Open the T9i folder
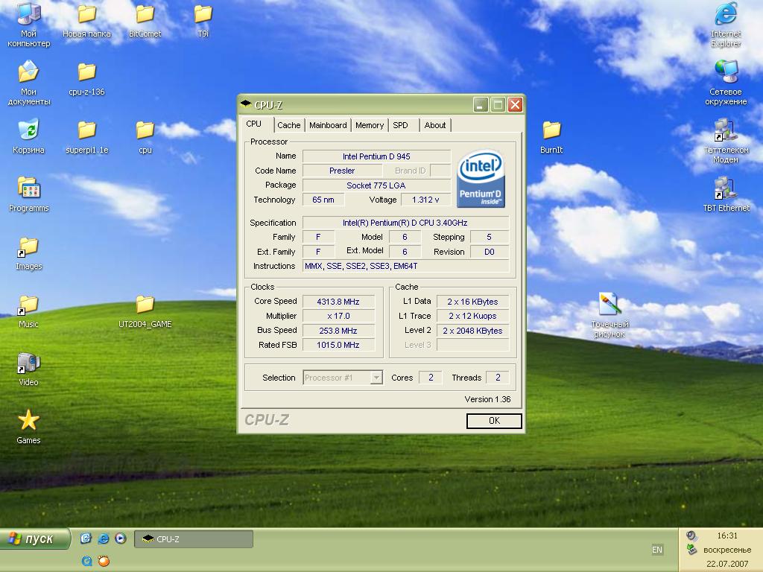This screenshot has height=572, width=763. (203, 22)
